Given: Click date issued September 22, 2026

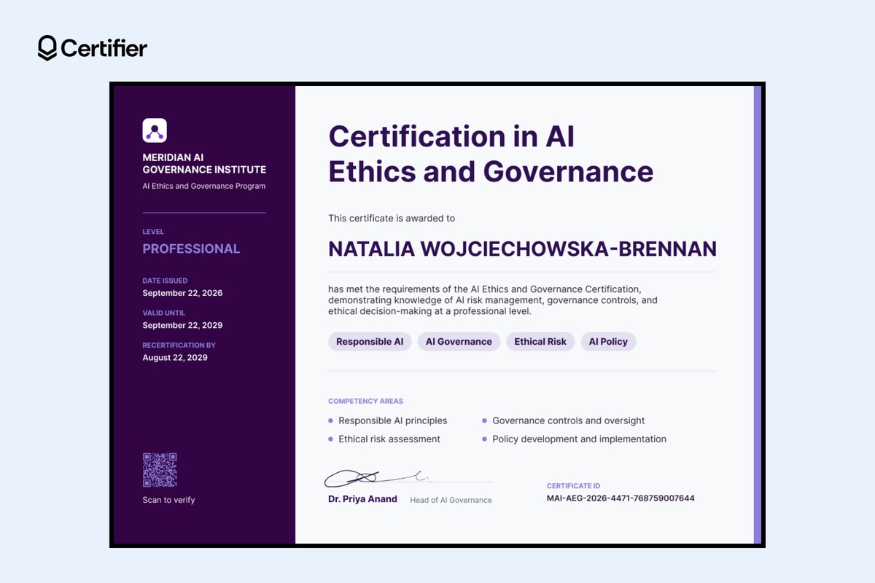Looking at the screenshot, I should pos(182,293).
